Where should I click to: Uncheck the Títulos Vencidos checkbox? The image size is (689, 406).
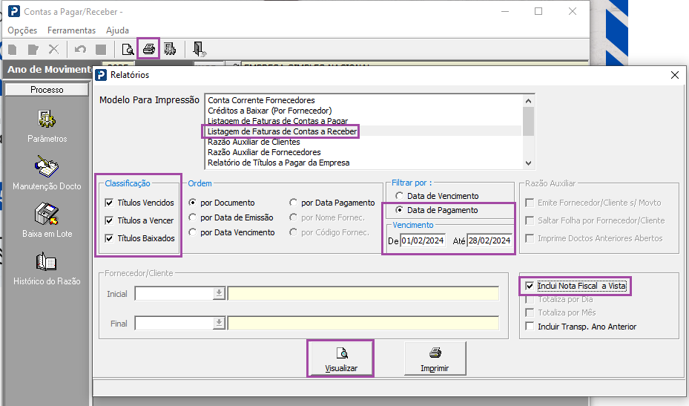tap(110, 203)
